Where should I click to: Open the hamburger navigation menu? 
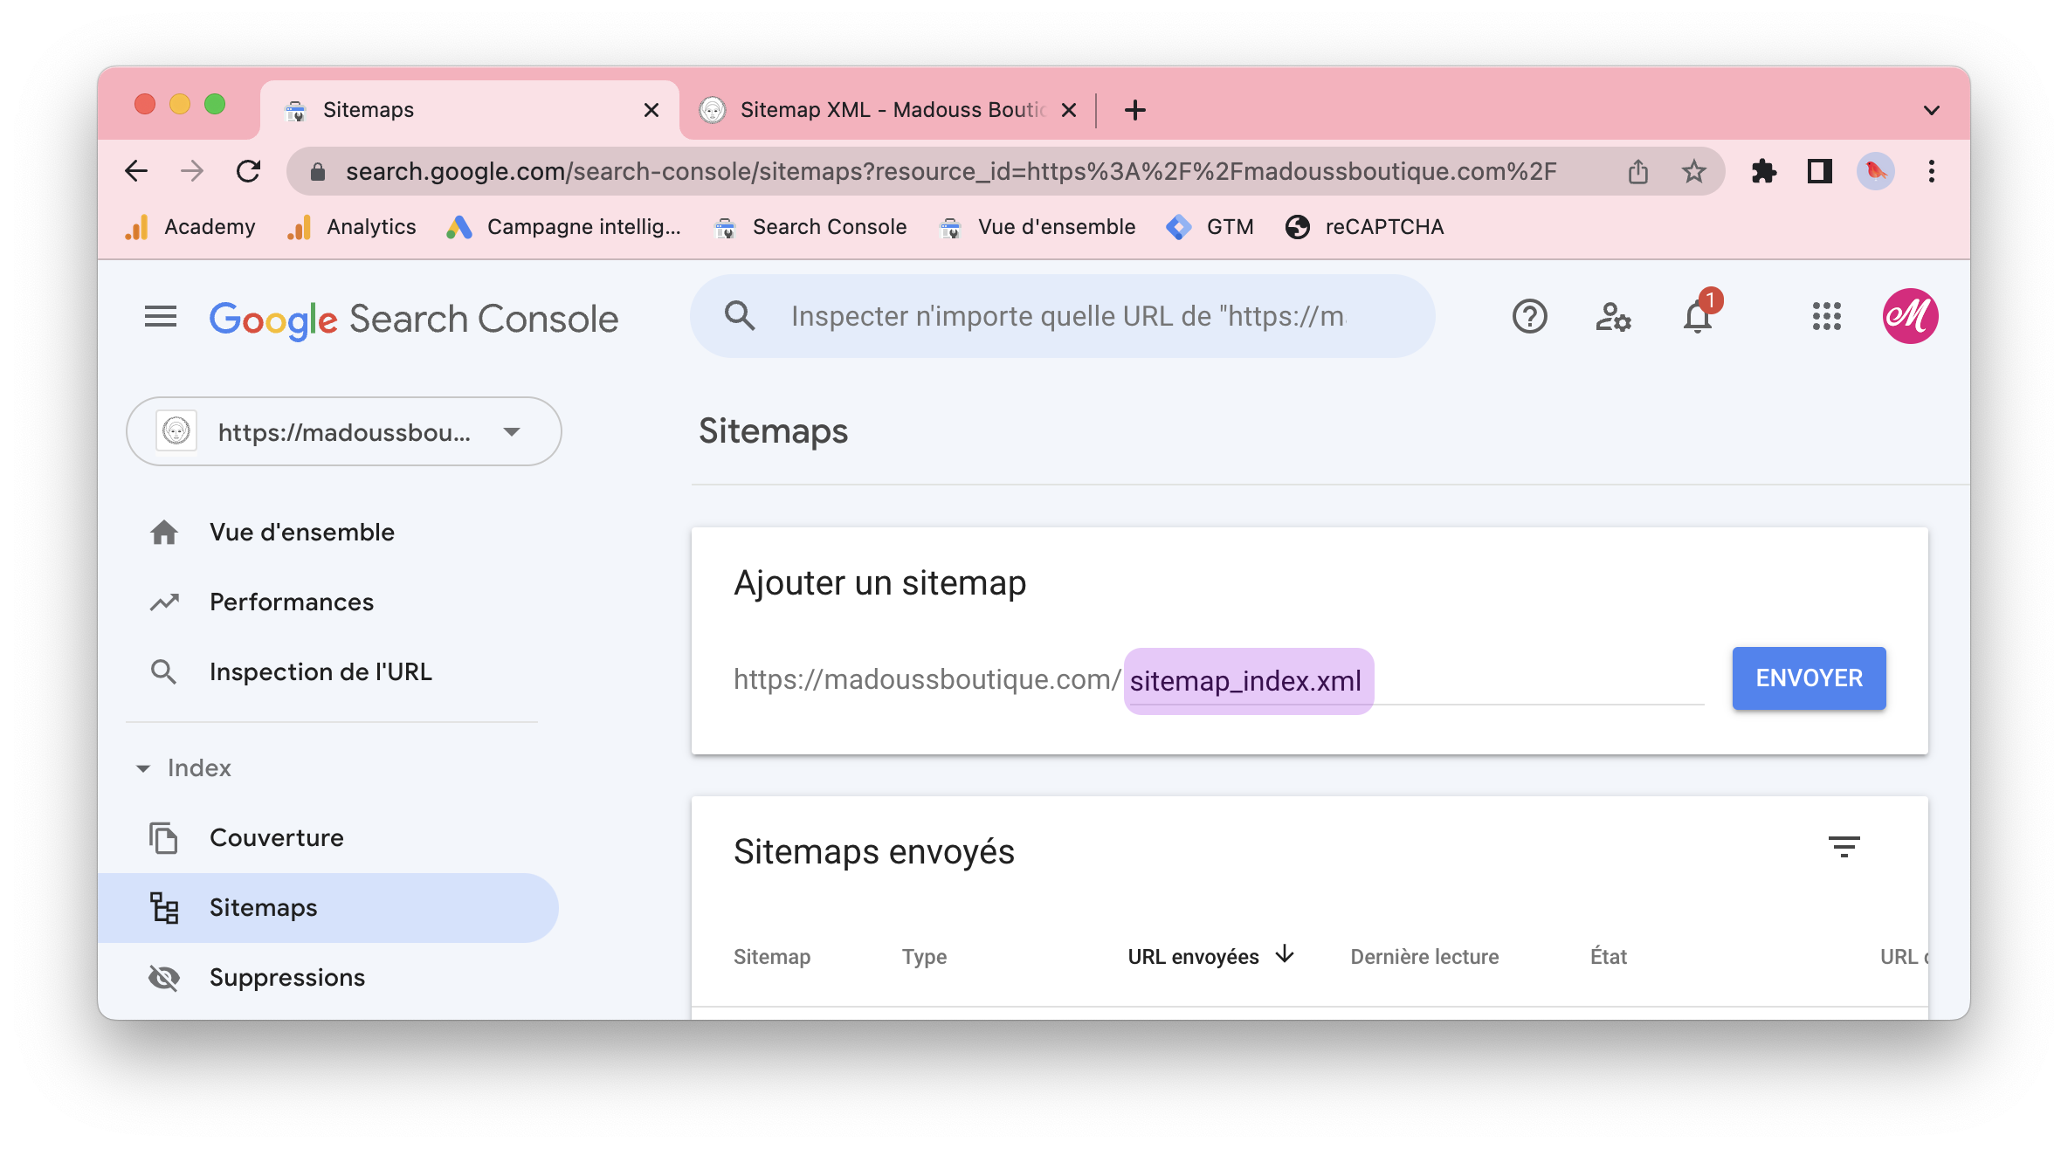(161, 317)
